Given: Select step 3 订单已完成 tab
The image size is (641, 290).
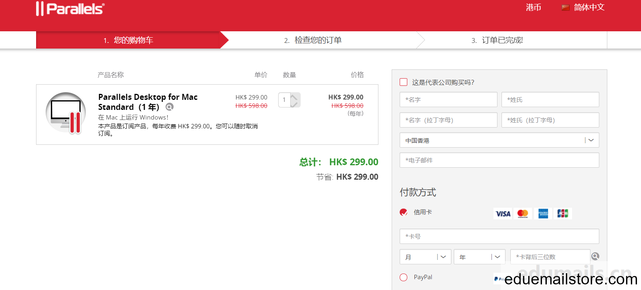Looking at the screenshot, I should (497, 40).
